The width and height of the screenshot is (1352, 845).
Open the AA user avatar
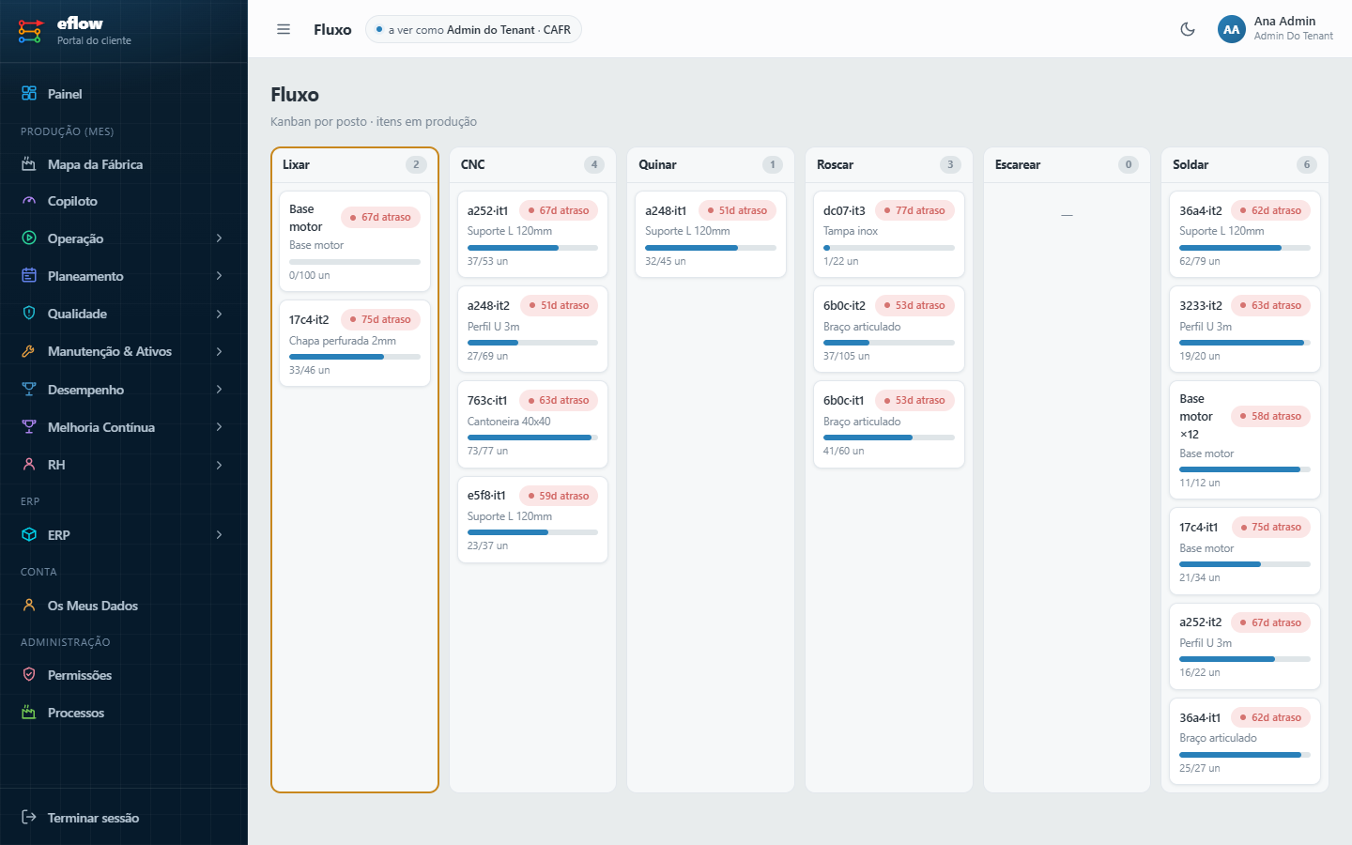point(1231,29)
